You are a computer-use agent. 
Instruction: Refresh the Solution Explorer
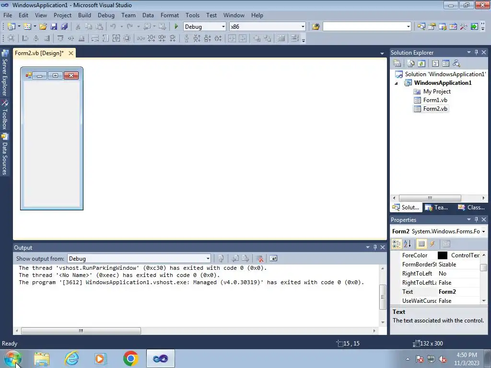click(x=421, y=64)
